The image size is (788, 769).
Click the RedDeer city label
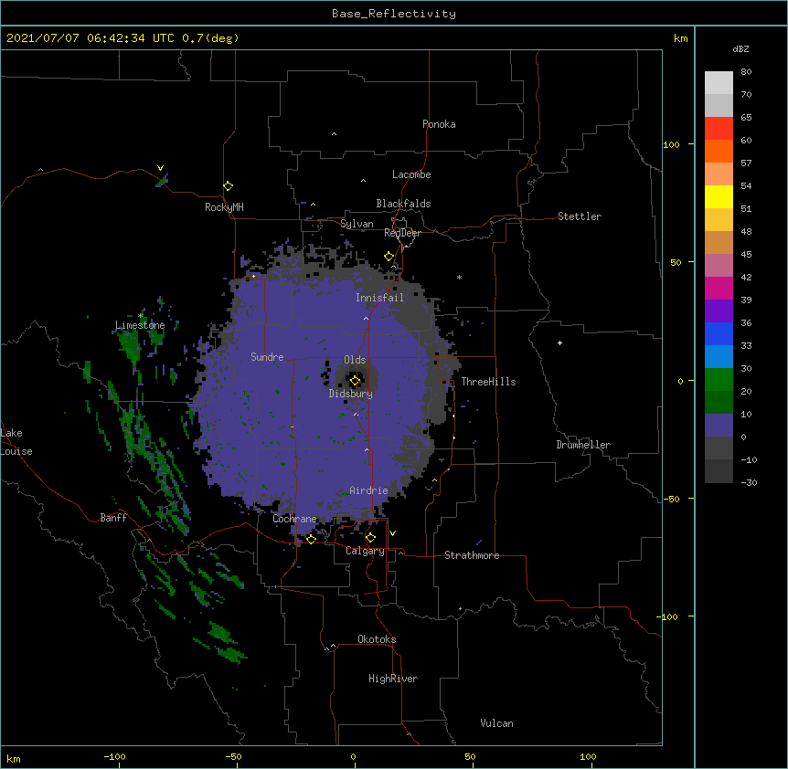point(402,233)
